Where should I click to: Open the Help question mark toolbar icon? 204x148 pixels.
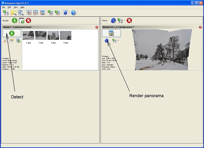coord(74,13)
